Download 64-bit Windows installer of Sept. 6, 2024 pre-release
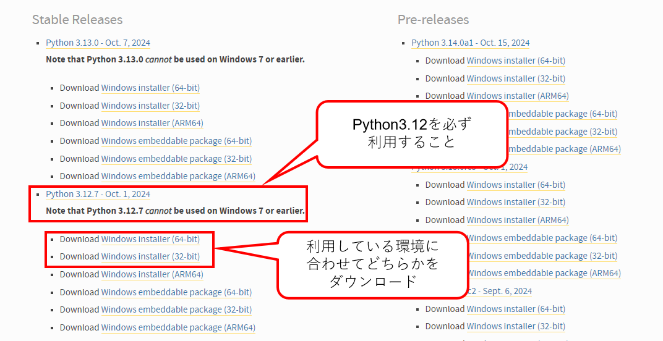 click(516, 309)
